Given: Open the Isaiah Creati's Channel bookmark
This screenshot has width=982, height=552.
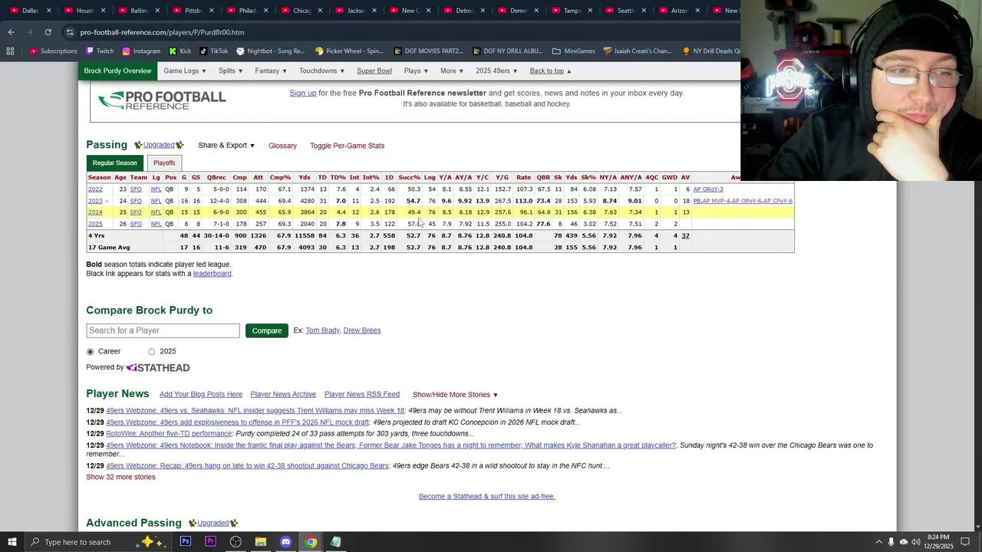Looking at the screenshot, I should click(638, 51).
